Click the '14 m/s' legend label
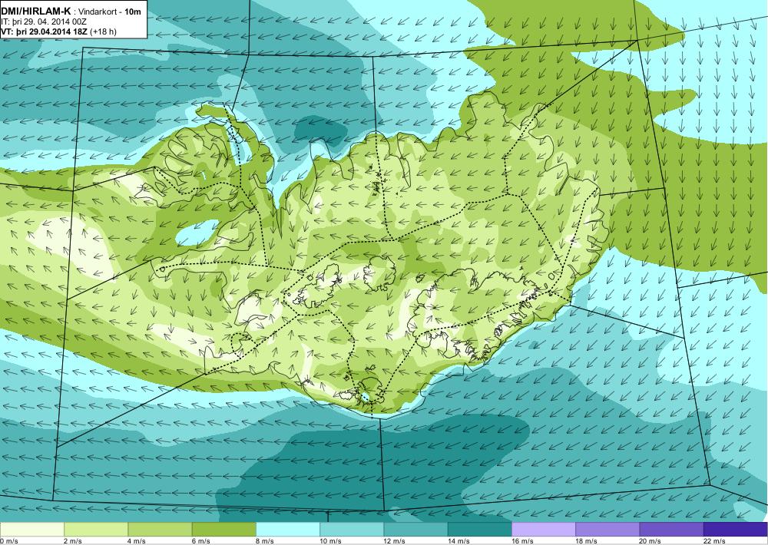Viewport: 768px width, 545px height. pyautogui.click(x=458, y=541)
